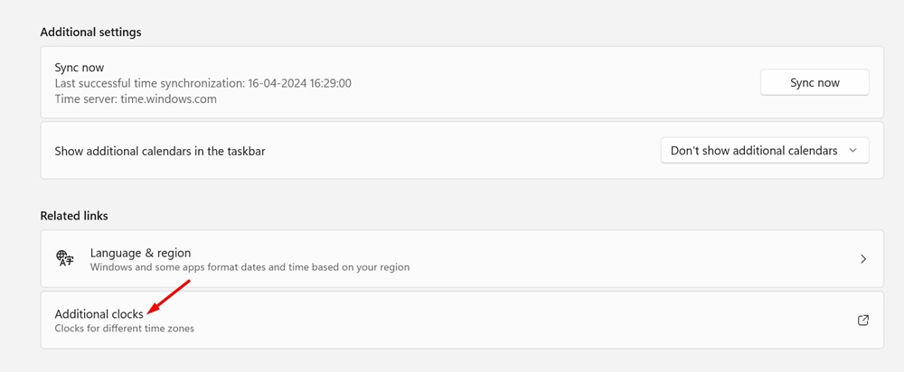904x372 pixels.
Task: Select the 'Clocks for different time zones' description
Action: [125, 329]
